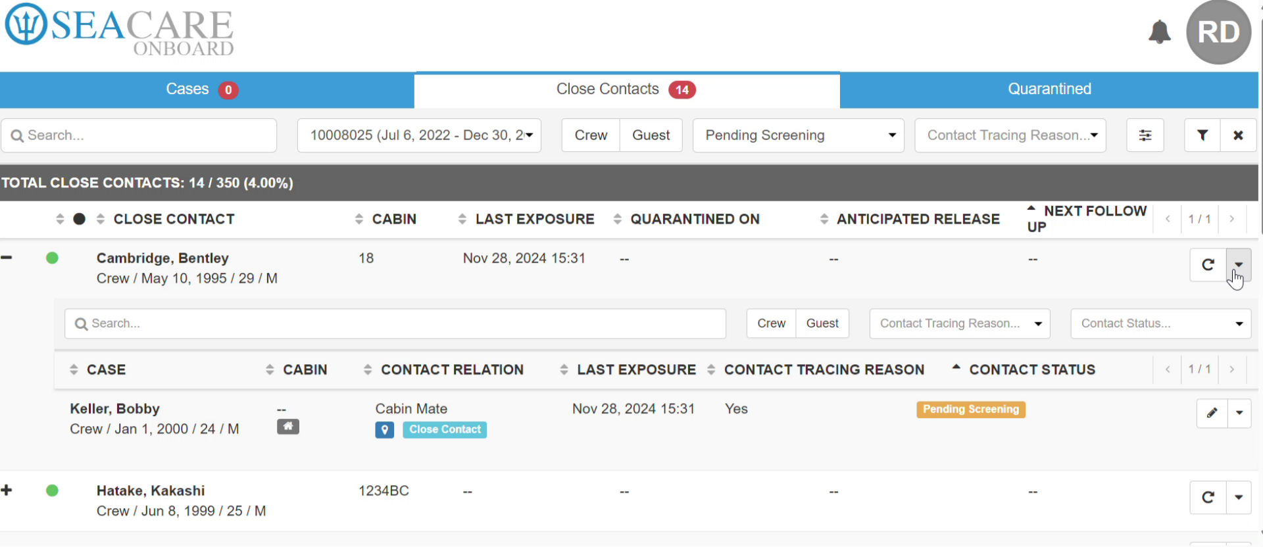Click the cabin house icon for Keller, Bobby
Screen dimensions: 1263x547
[x=287, y=427]
